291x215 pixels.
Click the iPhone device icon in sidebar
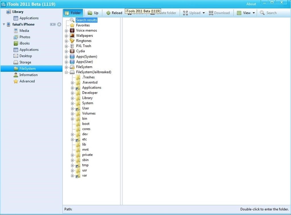coord(9,24)
